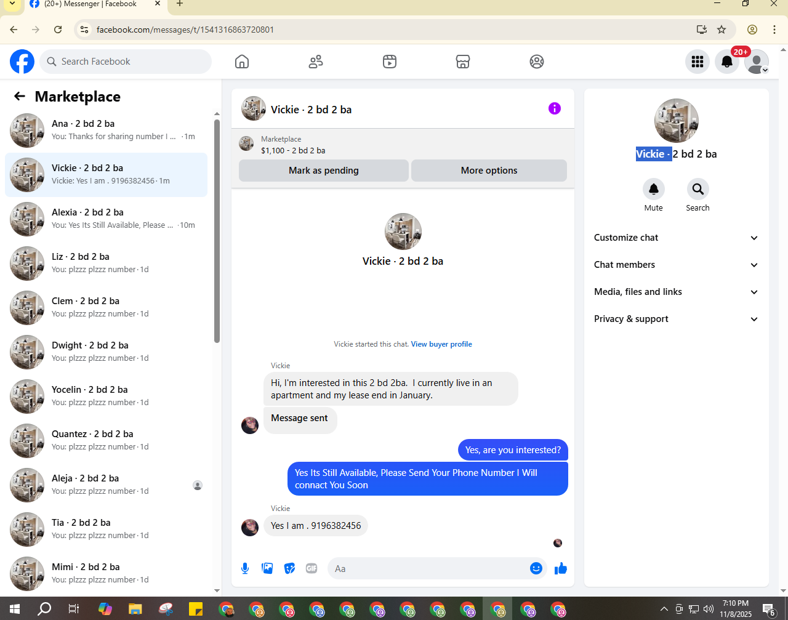Viewport: 788px width, 620px height.
Task: Open Alexia conversation in list
Action: (106, 219)
